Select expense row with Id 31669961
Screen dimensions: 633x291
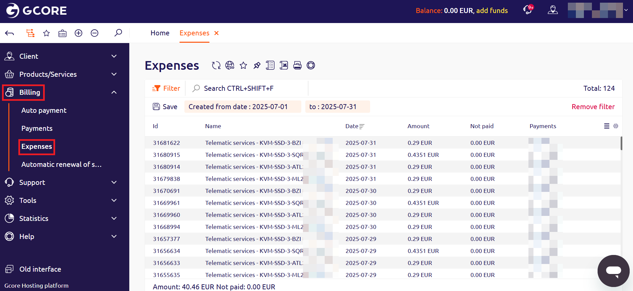(x=382, y=203)
